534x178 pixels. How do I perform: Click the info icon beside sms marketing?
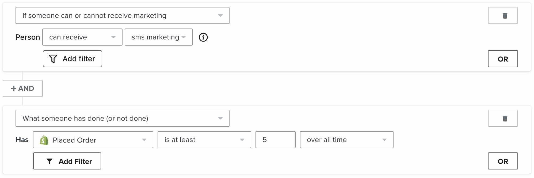[x=203, y=37]
